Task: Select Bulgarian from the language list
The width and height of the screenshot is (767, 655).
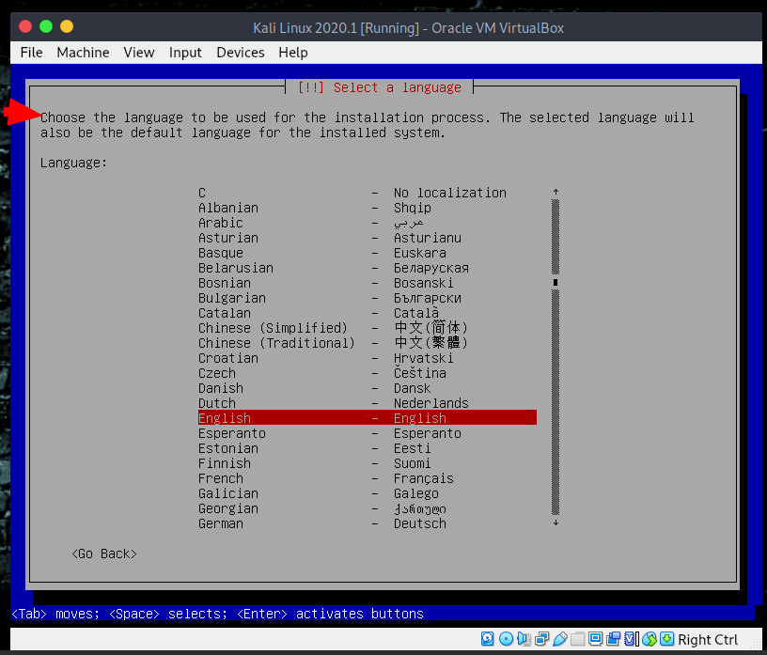Action: point(368,298)
